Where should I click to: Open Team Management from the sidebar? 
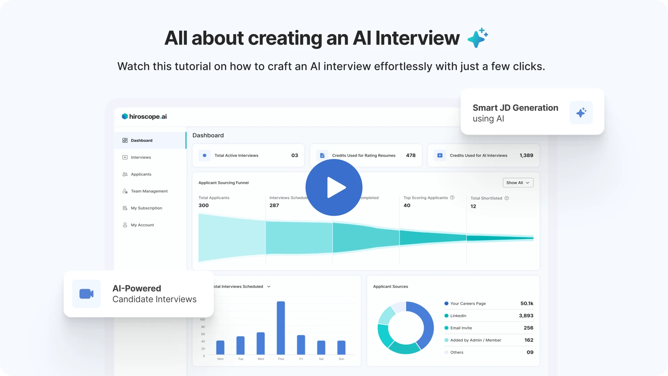tap(149, 191)
